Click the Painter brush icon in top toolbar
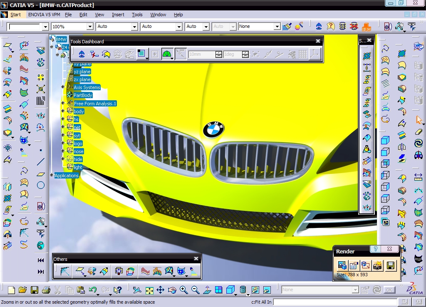The width and height of the screenshot is (426, 307). [x=287, y=26]
